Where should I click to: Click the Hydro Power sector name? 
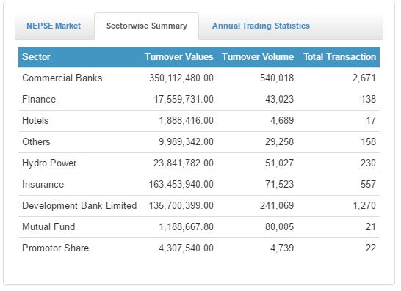[49, 163]
